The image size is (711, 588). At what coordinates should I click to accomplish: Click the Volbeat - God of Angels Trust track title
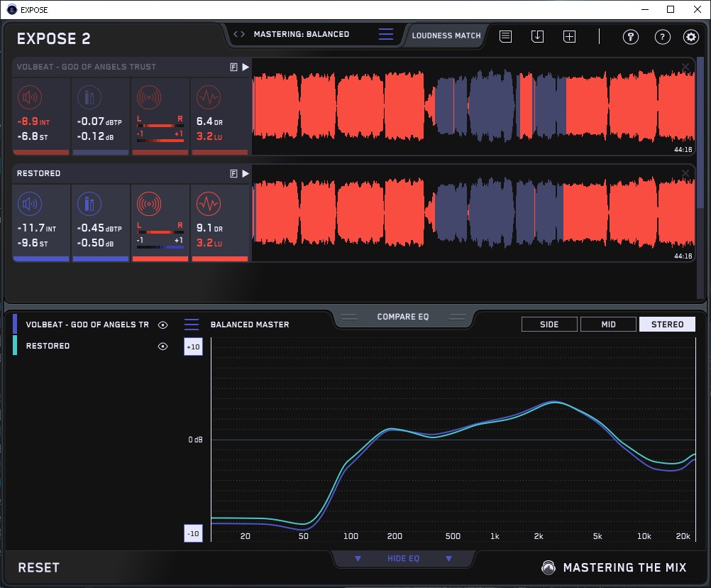point(87,67)
